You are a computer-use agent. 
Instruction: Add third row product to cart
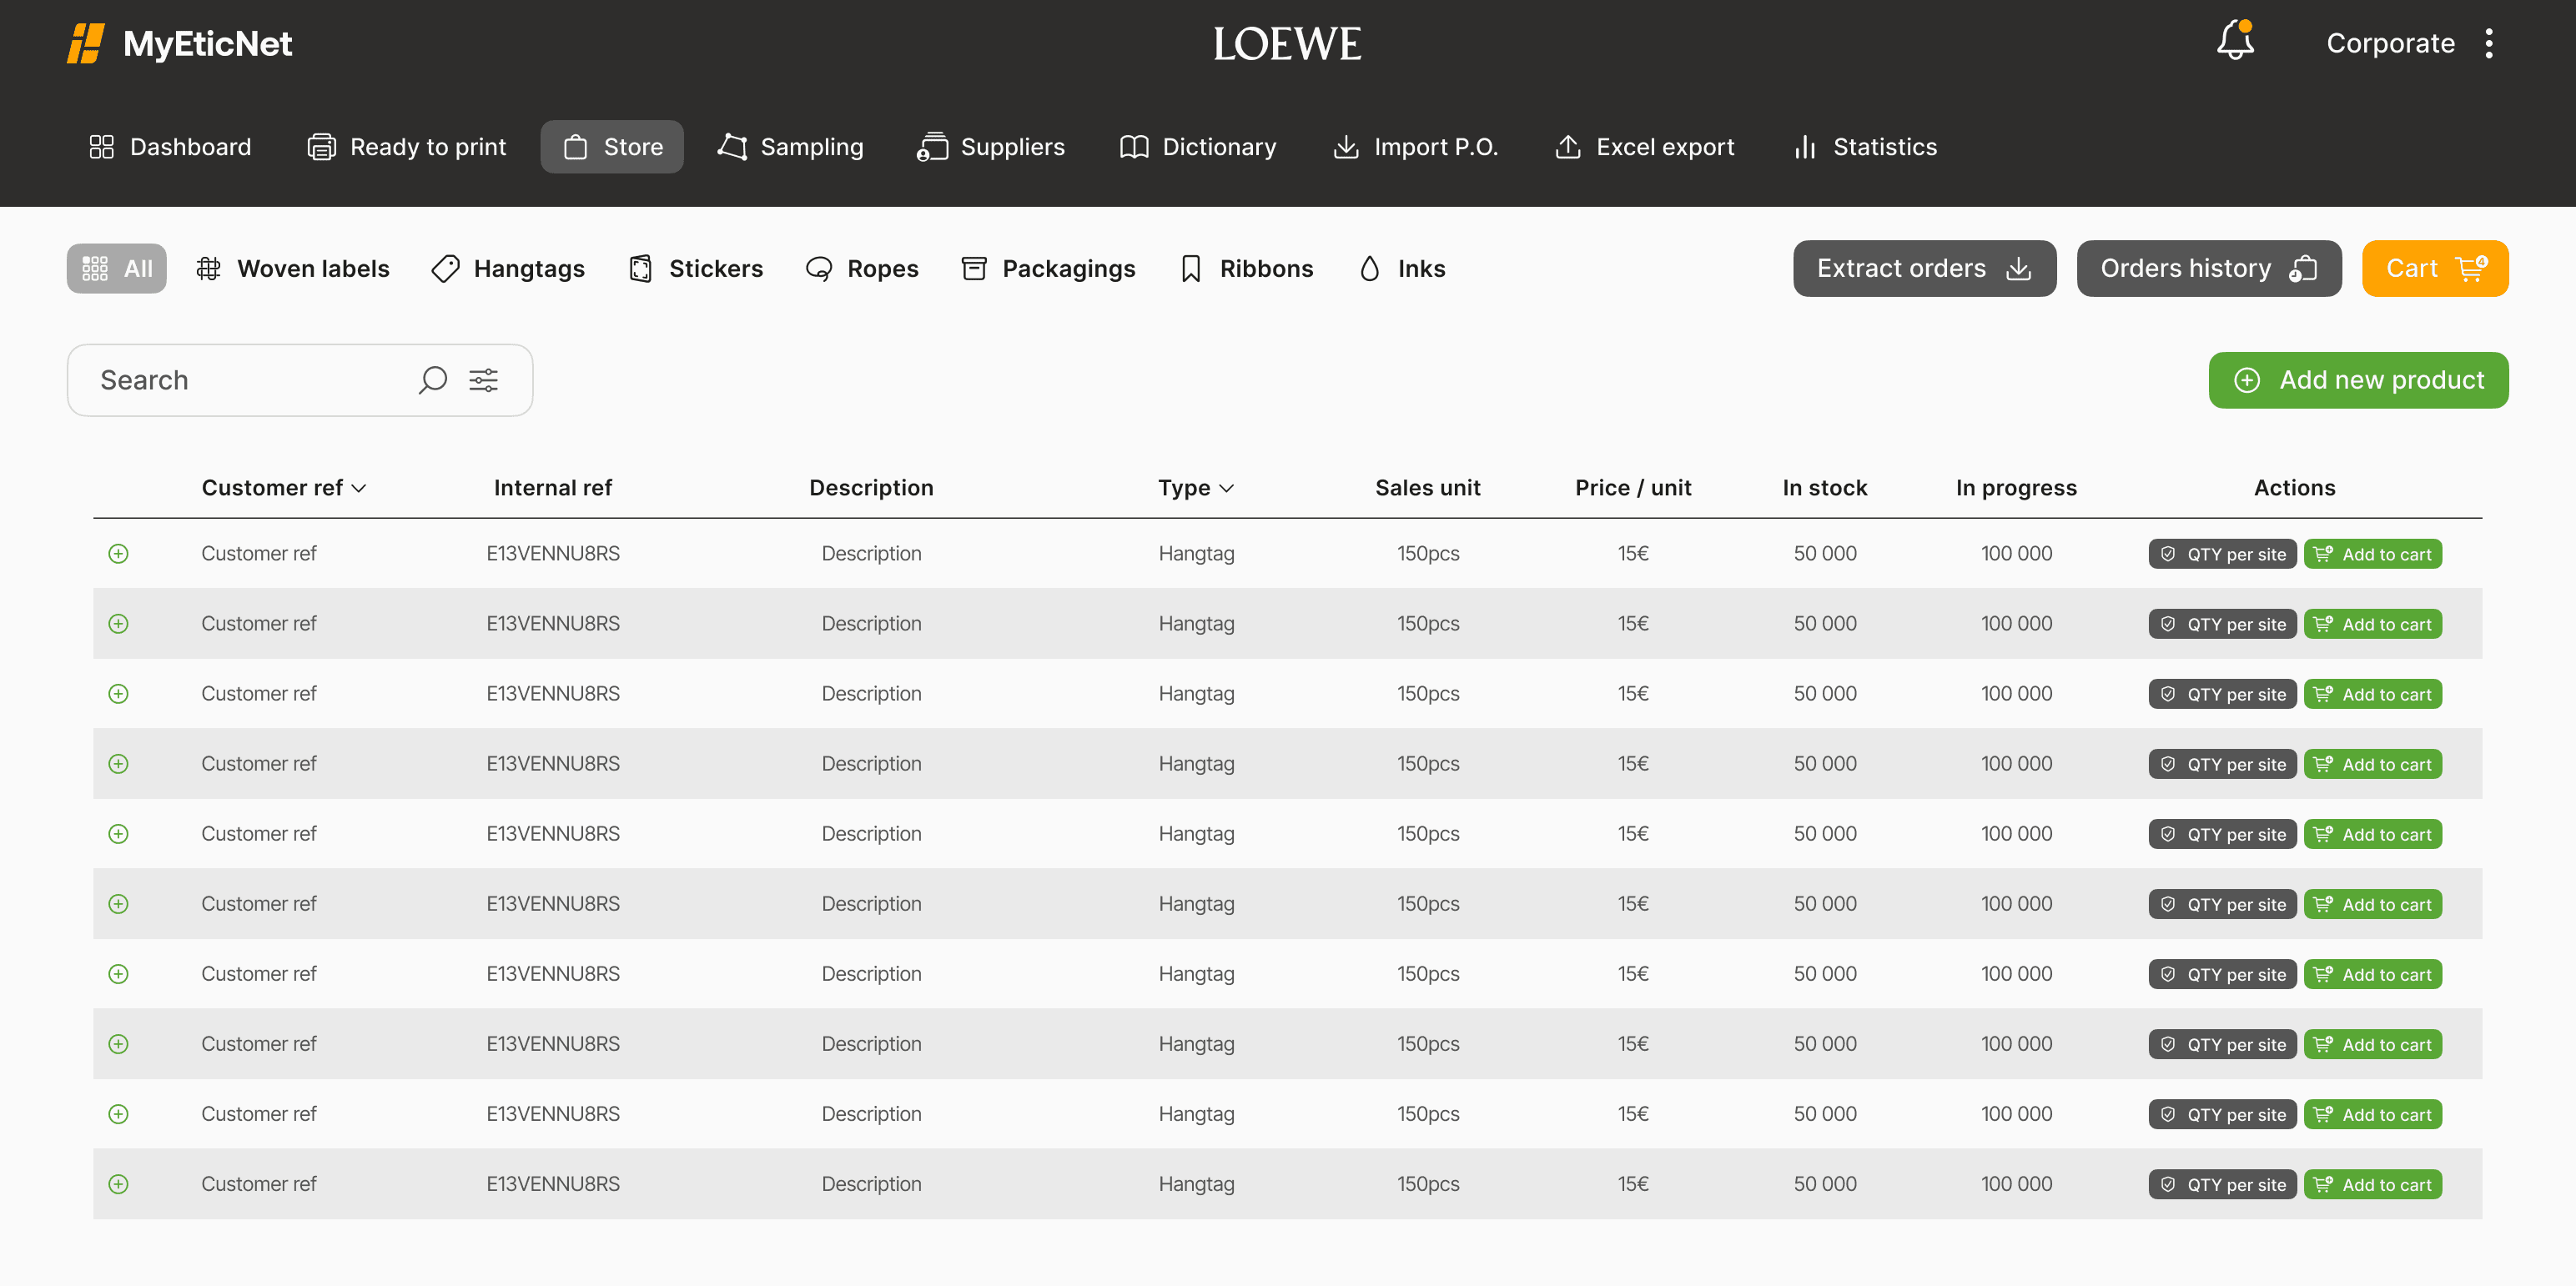tap(2372, 694)
